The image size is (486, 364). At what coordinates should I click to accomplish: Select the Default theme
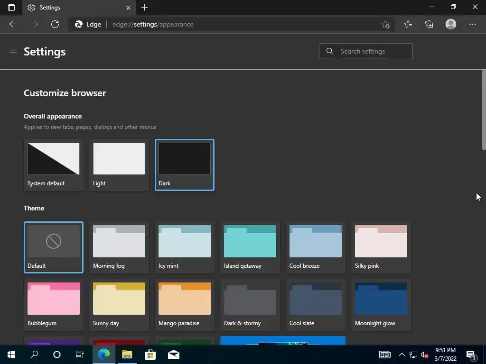point(53,247)
